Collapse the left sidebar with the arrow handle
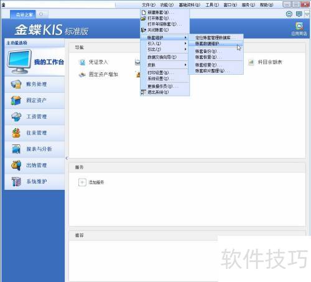 coord(67,158)
